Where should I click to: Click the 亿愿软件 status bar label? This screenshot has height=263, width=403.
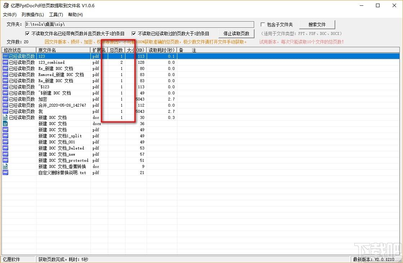12,259
